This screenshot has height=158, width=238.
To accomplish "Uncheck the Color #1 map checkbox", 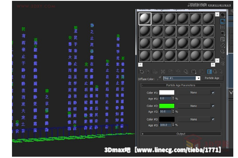I will [x=213, y=93].
